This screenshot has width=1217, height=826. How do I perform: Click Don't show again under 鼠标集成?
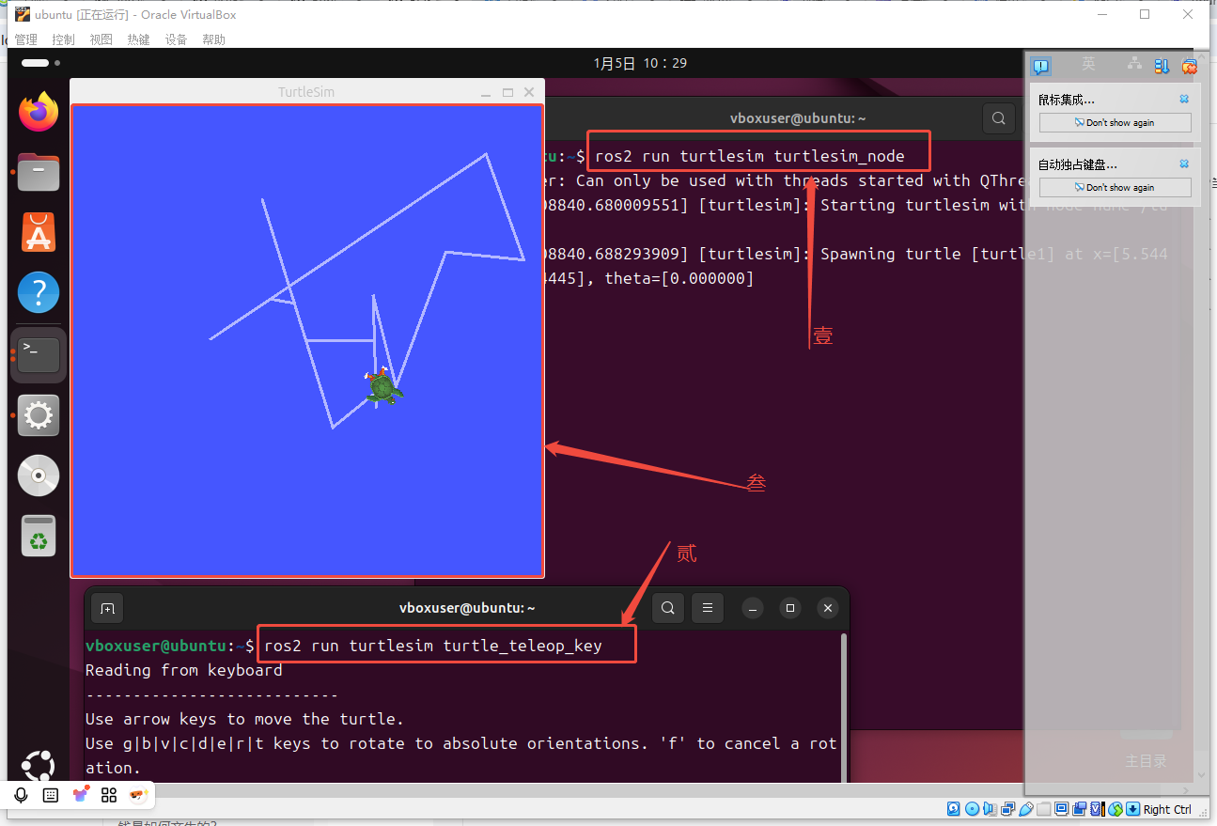point(1115,123)
